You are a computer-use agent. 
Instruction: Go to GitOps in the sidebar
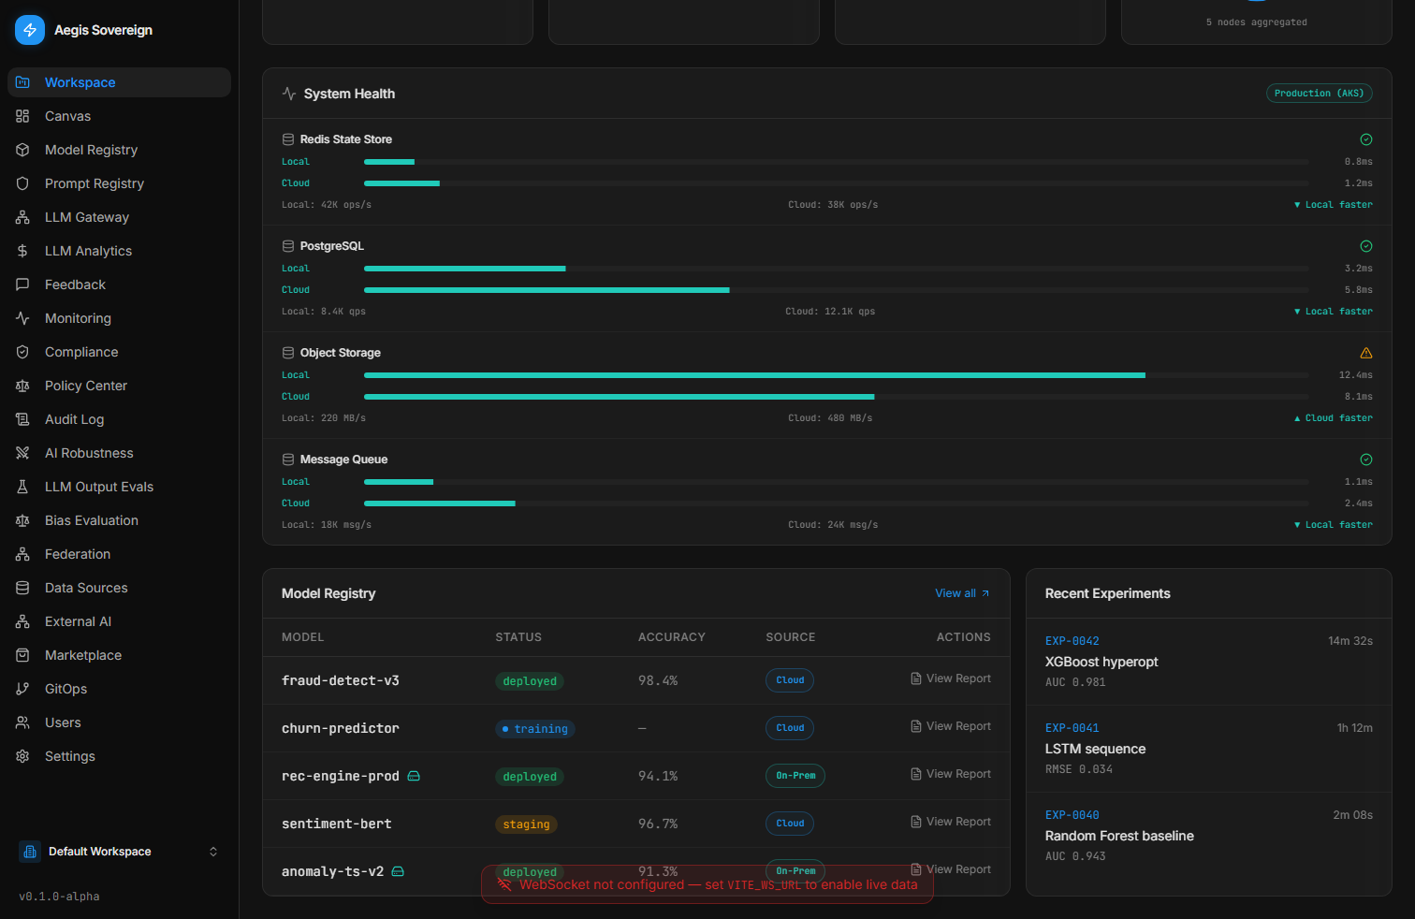point(119,689)
